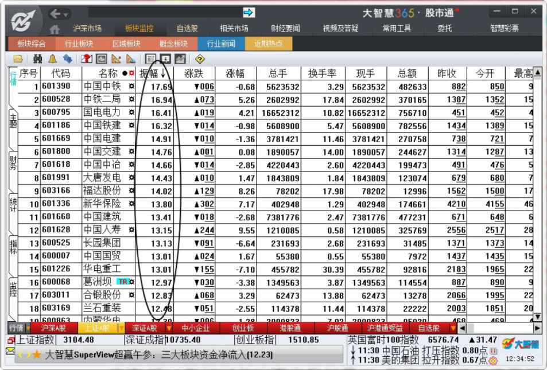This screenshot has height=370, width=547.
Task: Open the dropdown arrow after 自选股 bottom tab
Action: (x=453, y=328)
